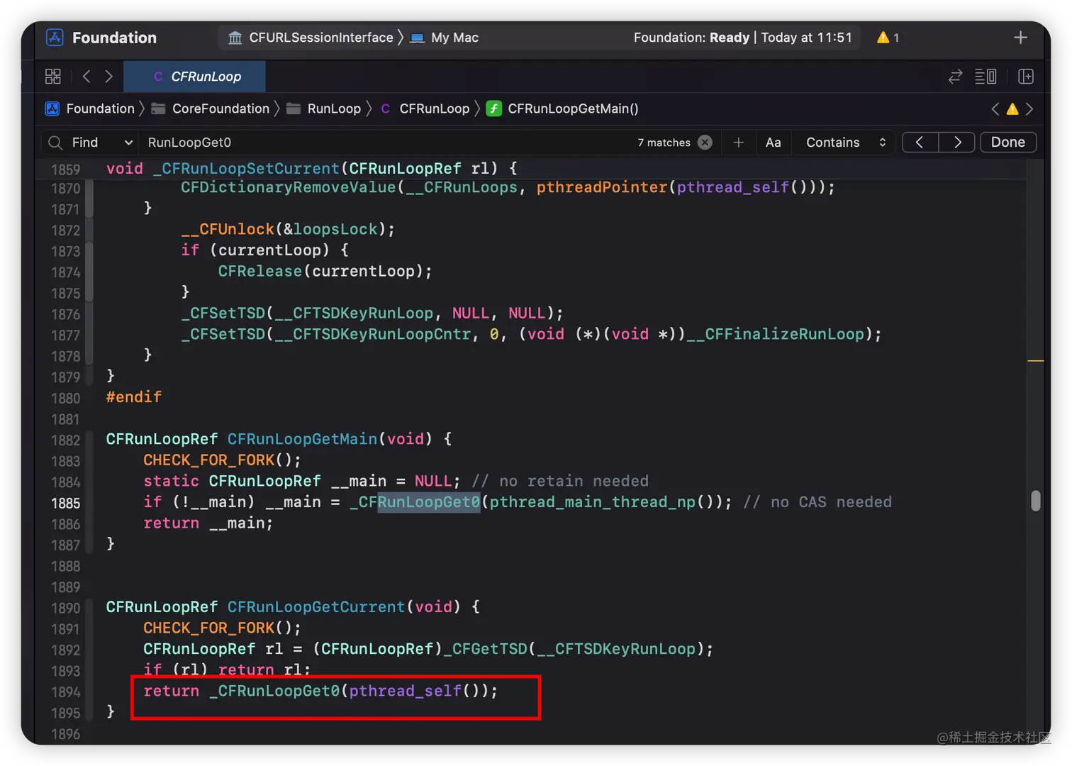
Task: Click CFRunLoopGetMain in the function definition
Action: click(x=302, y=439)
